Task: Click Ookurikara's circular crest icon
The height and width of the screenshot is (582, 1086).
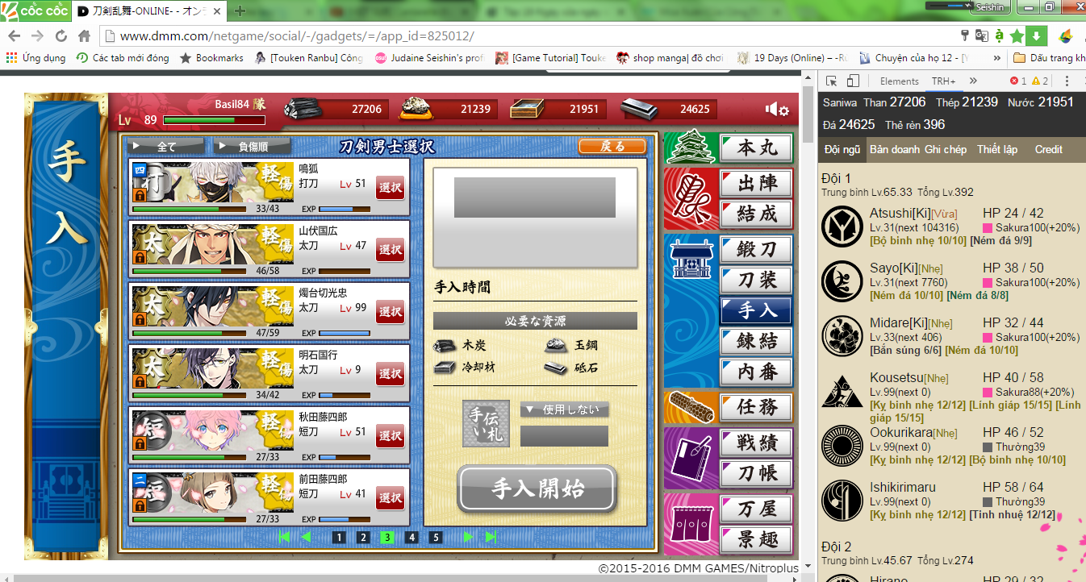Action: (x=842, y=446)
